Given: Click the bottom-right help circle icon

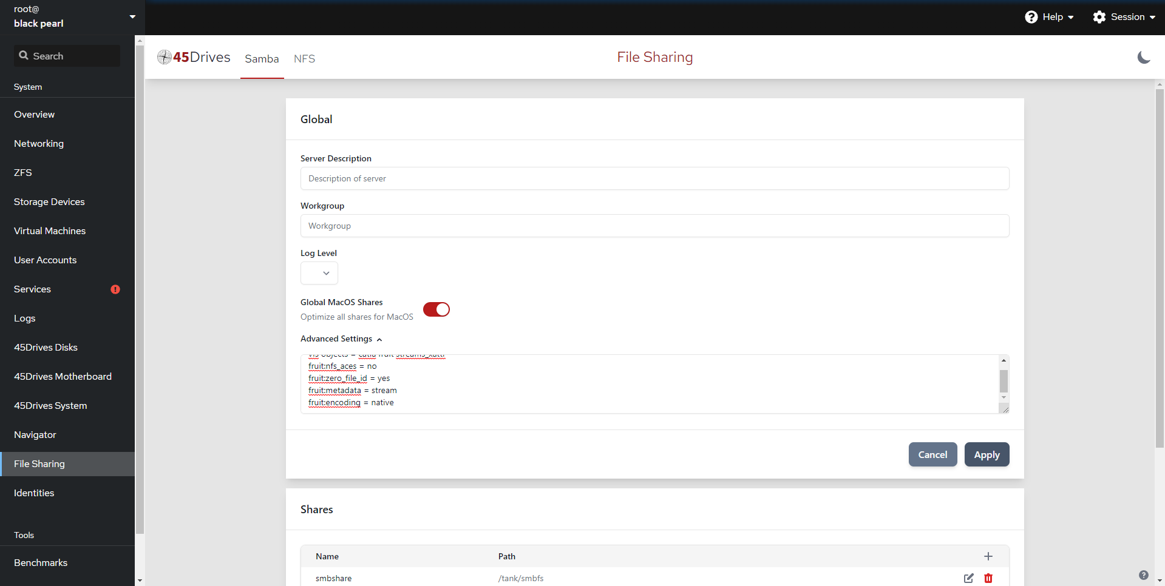Looking at the screenshot, I should coord(1144,575).
